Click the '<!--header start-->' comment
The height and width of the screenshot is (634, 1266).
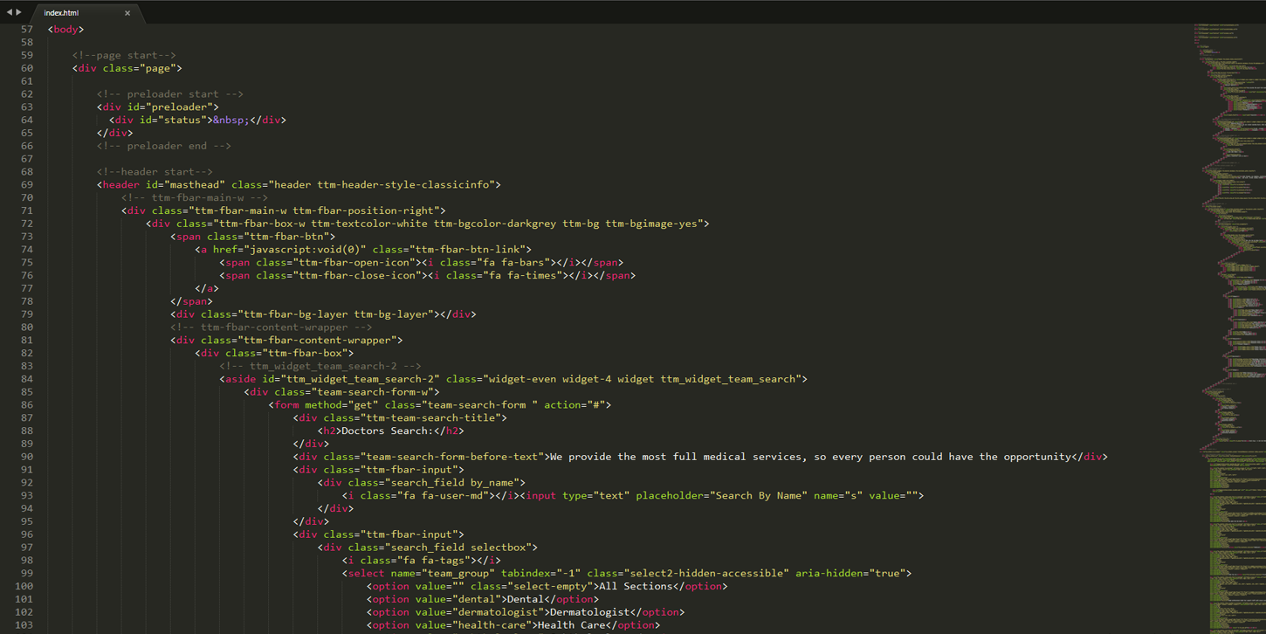(155, 172)
